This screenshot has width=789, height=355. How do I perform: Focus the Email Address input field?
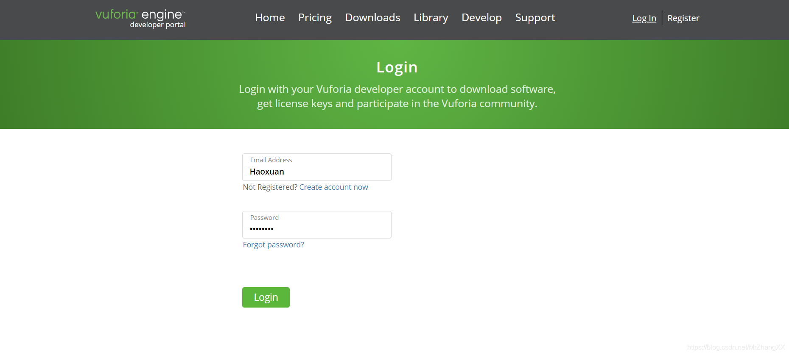pyautogui.click(x=317, y=167)
